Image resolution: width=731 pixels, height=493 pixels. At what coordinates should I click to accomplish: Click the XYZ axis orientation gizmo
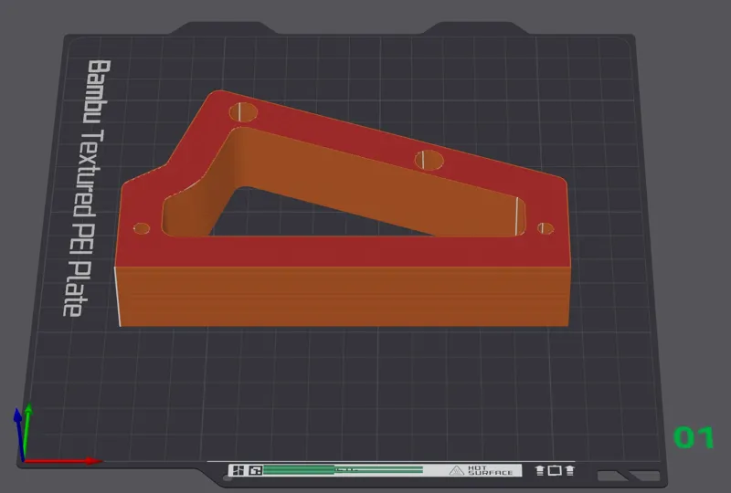(x=57, y=434)
